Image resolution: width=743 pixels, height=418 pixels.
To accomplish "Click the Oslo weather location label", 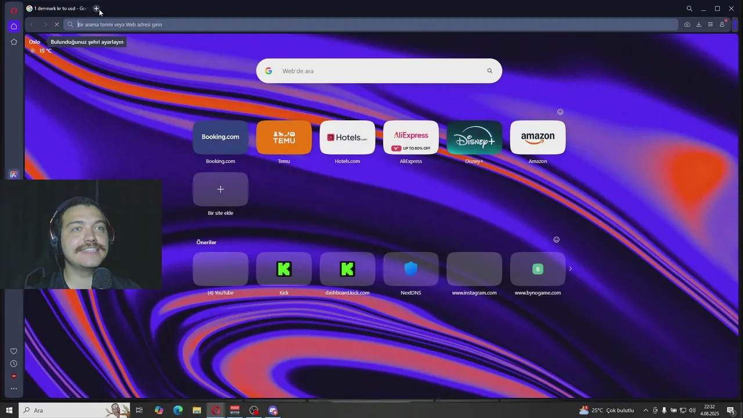I will click(x=35, y=42).
